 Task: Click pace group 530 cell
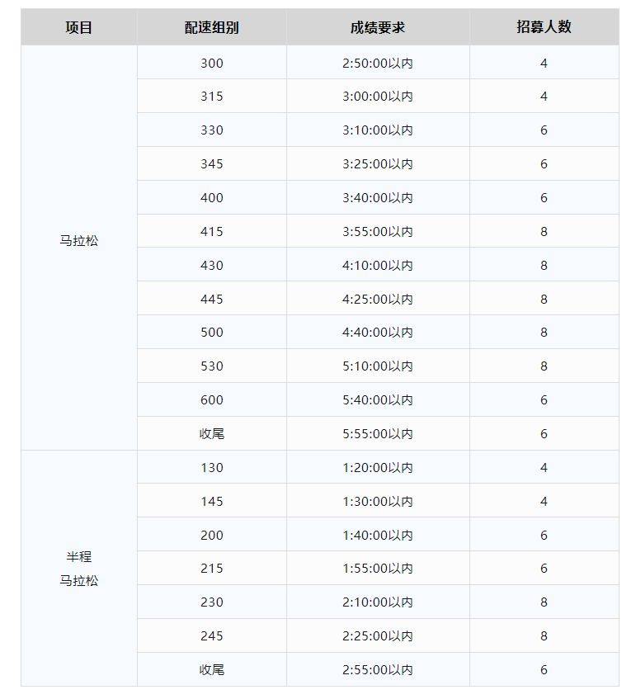(211, 366)
